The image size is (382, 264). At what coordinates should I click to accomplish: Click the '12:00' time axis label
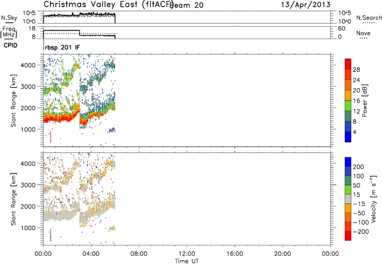[x=187, y=254]
